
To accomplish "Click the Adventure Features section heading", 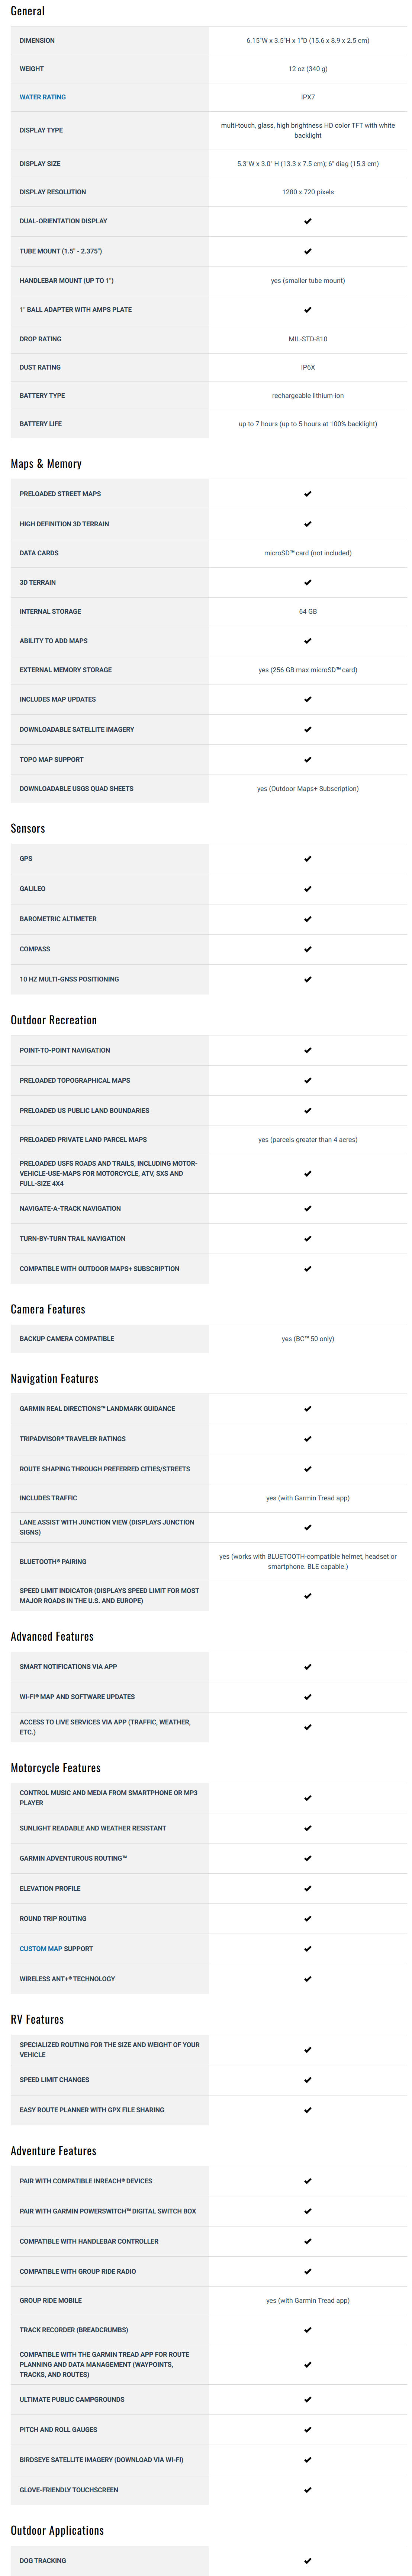I will click(x=53, y=2150).
